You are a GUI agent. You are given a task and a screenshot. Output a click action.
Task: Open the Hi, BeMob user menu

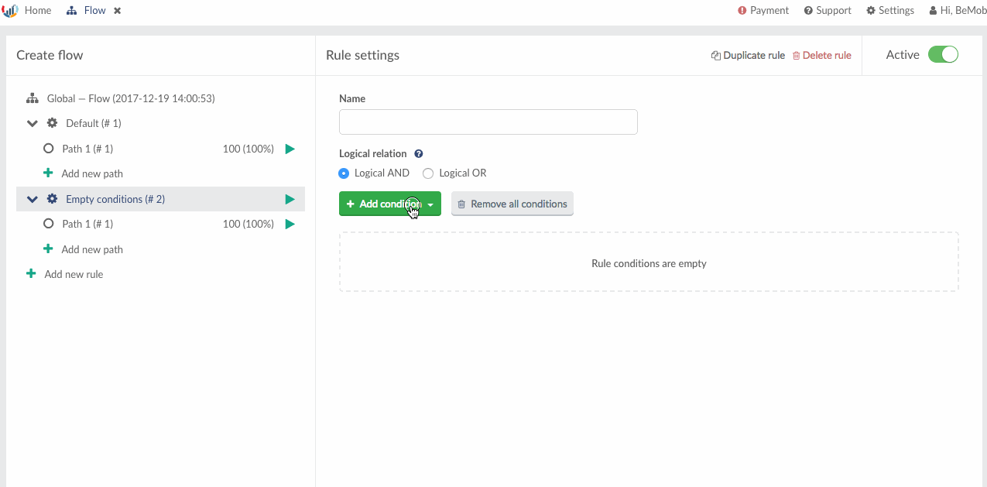tap(957, 11)
